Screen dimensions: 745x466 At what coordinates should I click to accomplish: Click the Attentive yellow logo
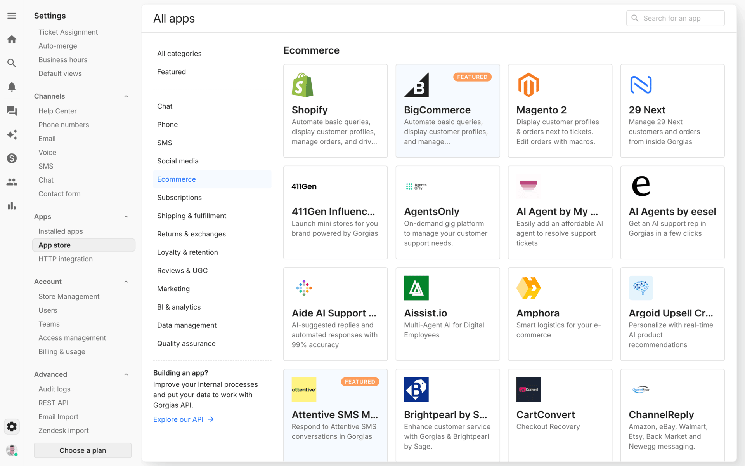pyautogui.click(x=304, y=389)
